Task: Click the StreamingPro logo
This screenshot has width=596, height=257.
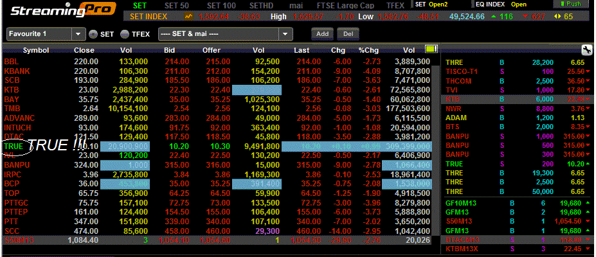Action: pyautogui.click(x=63, y=10)
